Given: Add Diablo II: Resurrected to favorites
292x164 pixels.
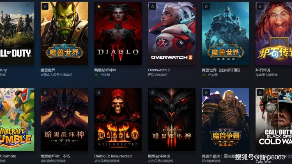Looking at the screenshot, I should tap(99, 92).
